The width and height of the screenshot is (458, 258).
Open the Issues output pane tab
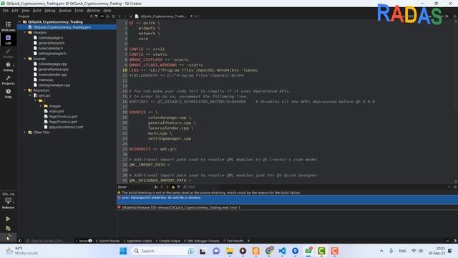point(84,241)
